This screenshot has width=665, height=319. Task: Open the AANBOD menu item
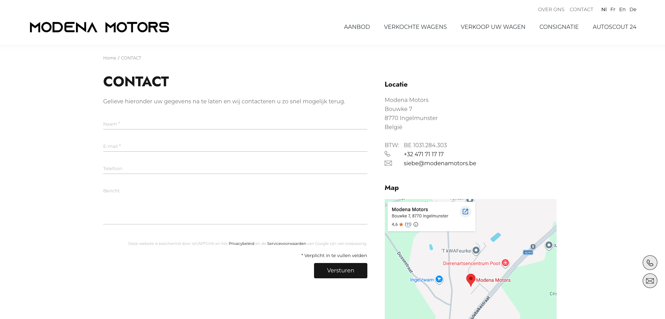357,27
